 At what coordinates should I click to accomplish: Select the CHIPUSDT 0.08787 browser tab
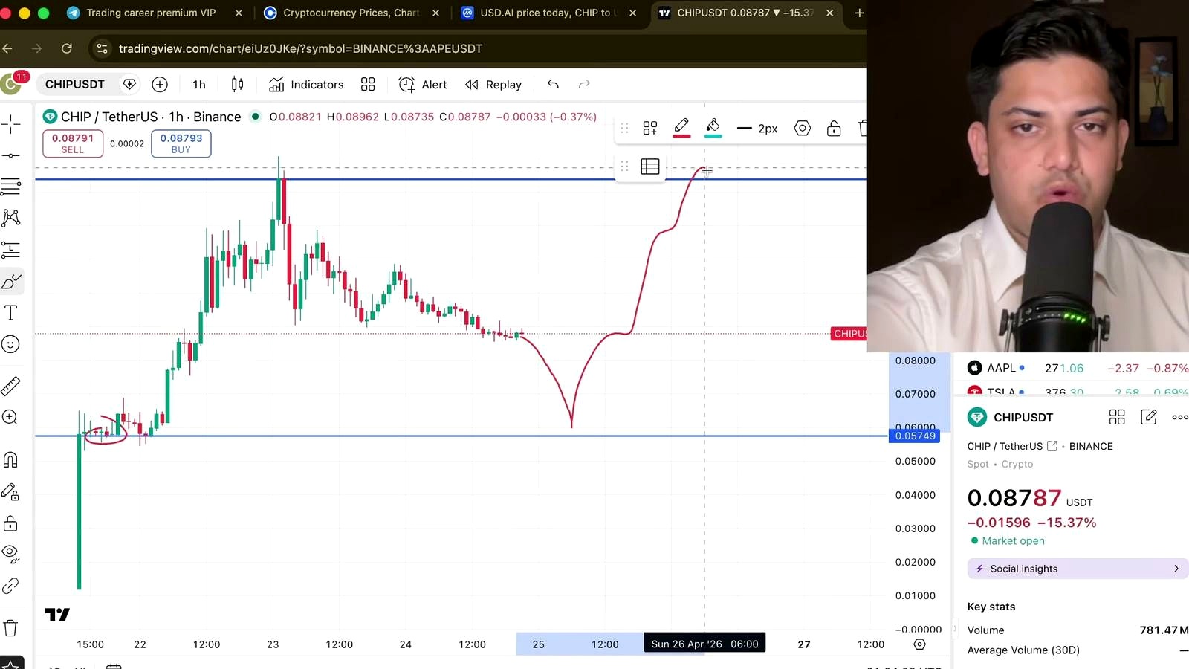(x=745, y=13)
